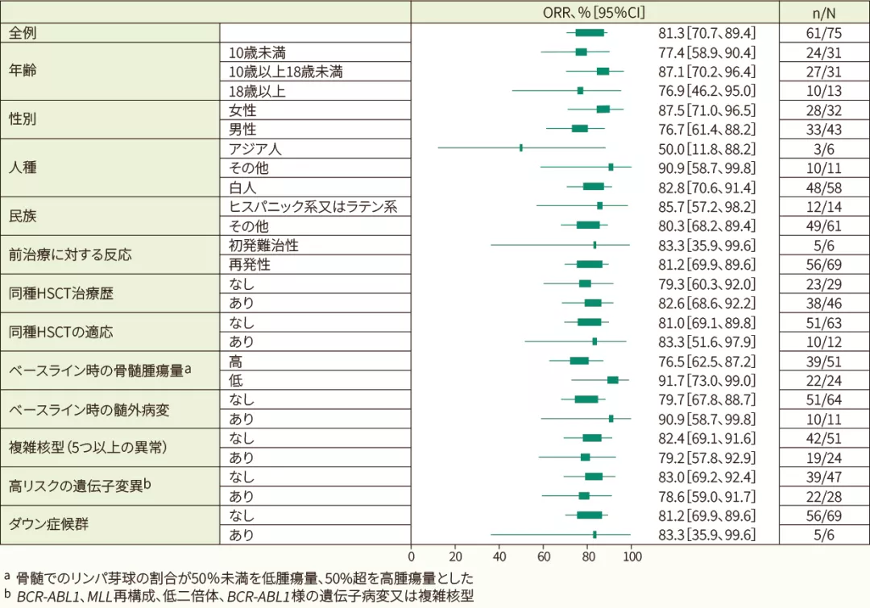Image resolution: width=870 pixels, height=608 pixels.
Task: Select the 61/75 value for 全例
Action: pos(824,33)
